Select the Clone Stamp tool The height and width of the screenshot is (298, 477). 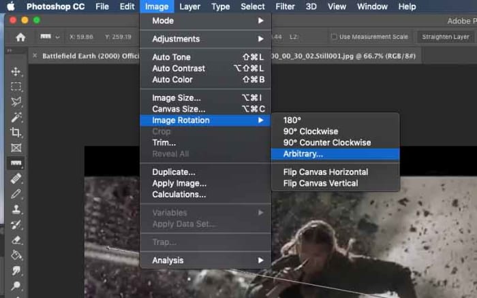tap(16, 210)
